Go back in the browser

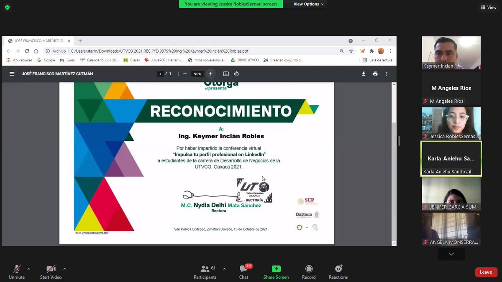tap(9, 51)
